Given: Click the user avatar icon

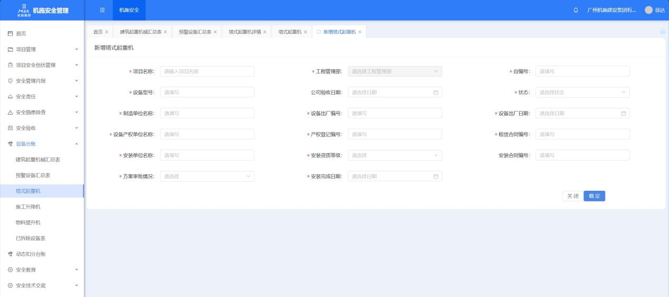Looking at the screenshot, I should (x=648, y=10).
